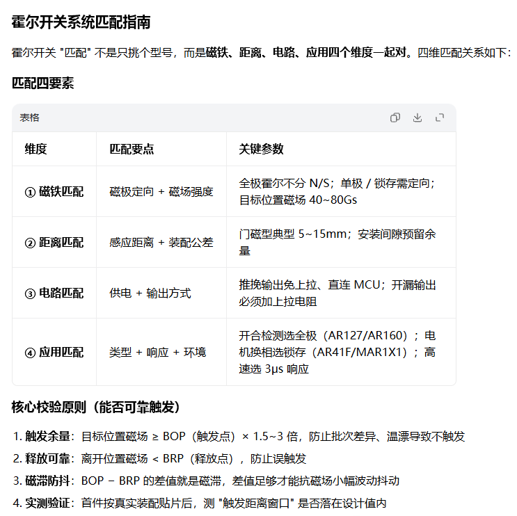Click list item 2 释放可靠
Viewport: 517px width, 516px height.
tap(159, 458)
